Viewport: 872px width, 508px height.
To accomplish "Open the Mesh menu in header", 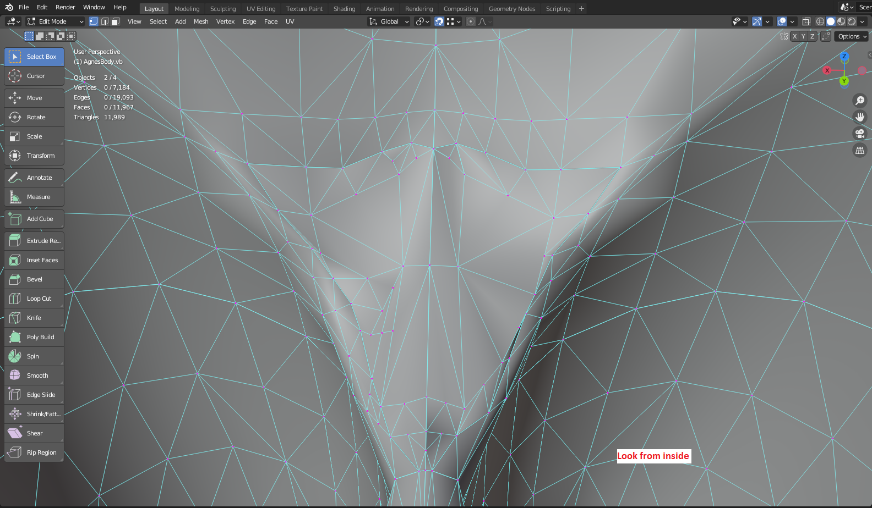I will [x=201, y=21].
